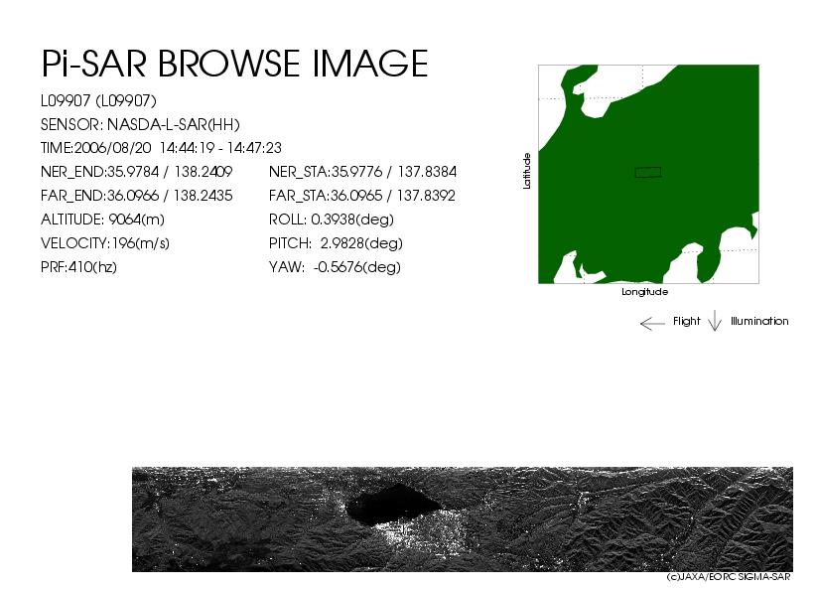The image size is (816, 591).
Task: Click the Latitude axis label
Action: [x=527, y=171]
